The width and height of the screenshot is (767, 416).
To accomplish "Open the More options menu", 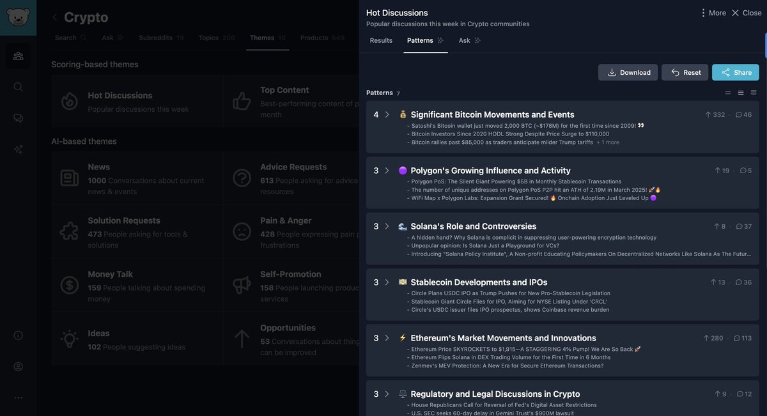I will tap(713, 13).
